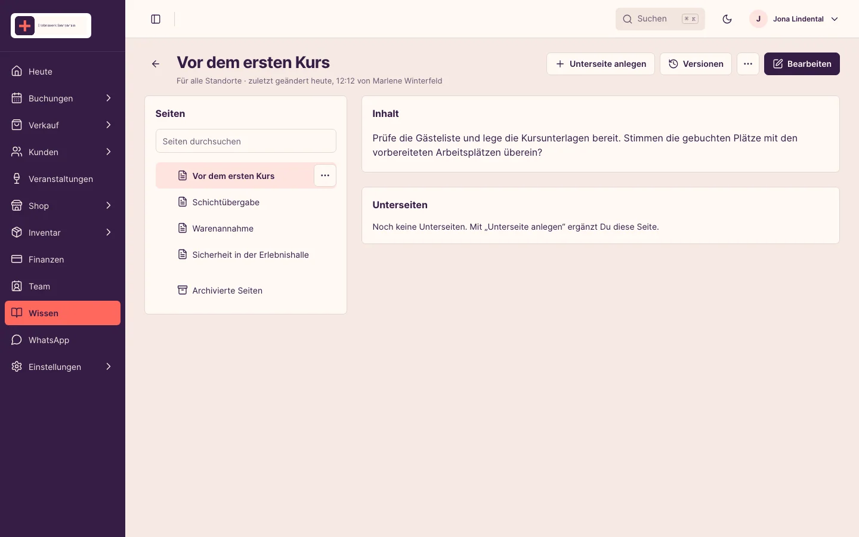Click the Bearbeiten button
This screenshot has height=537, width=859.
(802, 64)
